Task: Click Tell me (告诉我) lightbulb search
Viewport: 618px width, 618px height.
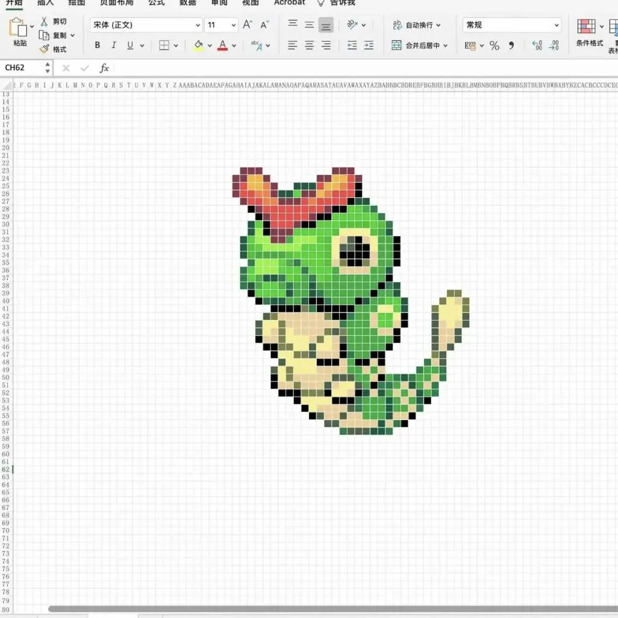Action: [x=336, y=3]
